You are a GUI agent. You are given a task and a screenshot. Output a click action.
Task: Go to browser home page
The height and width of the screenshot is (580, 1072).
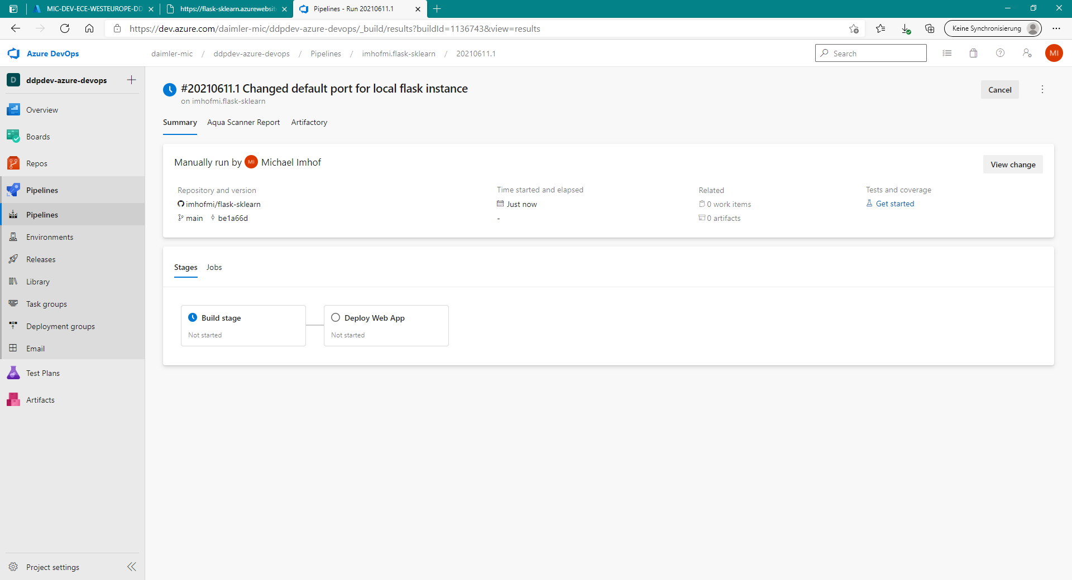coord(89,28)
